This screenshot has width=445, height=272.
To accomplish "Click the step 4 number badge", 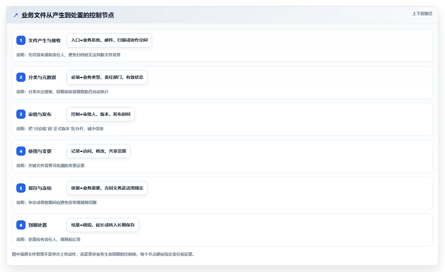I will click(21, 151).
